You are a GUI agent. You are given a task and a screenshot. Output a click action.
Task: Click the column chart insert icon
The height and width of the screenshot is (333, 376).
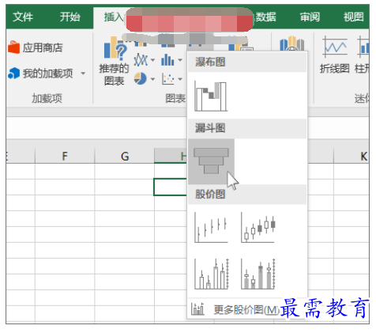(x=167, y=60)
